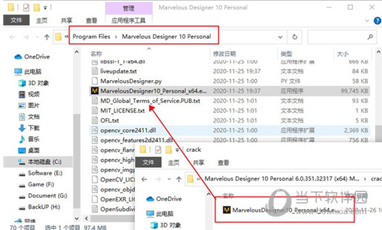Image resolution: width=382 pixels, height=230 pixels.
Task: Click Marvelous Designer 10 Personal breadcrumb
Action: pyautogui.click(x=166, y=37)
